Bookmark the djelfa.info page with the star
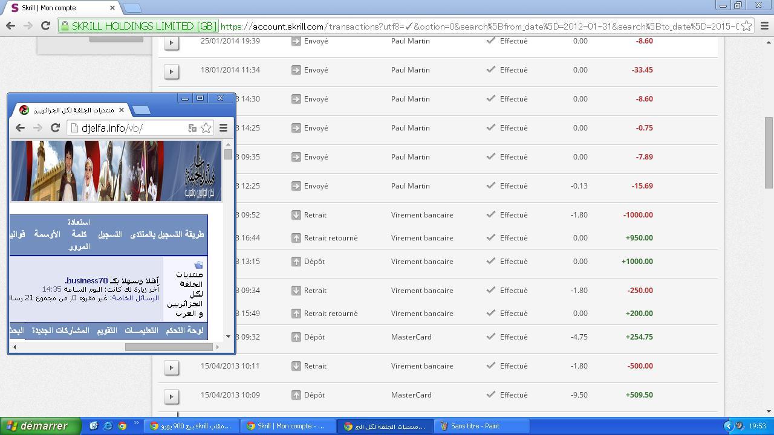The height and width of the screenshot is (435, 774). pyautogui.click(x=206, y=128)
